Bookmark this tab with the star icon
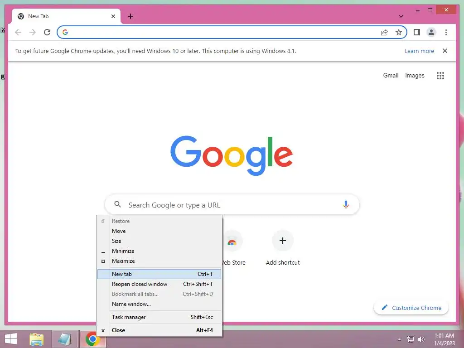The height and width of the screenshot is (348, 464). pyautogui.click(x=399, y=32)
